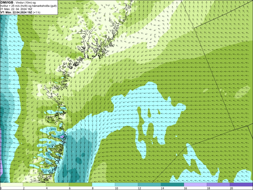
Task: Click the 2–4 m/s light green legend swatch
Action: pos(34,184)
